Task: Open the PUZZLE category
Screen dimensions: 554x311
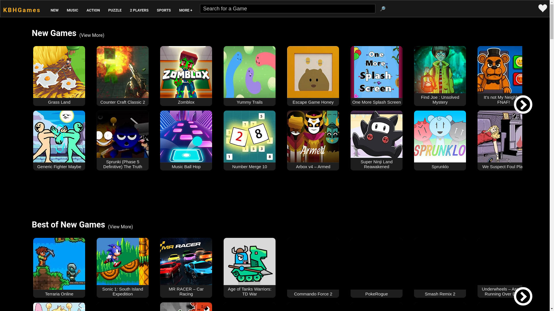Action: pyautogui.click(x=115, y=10)
